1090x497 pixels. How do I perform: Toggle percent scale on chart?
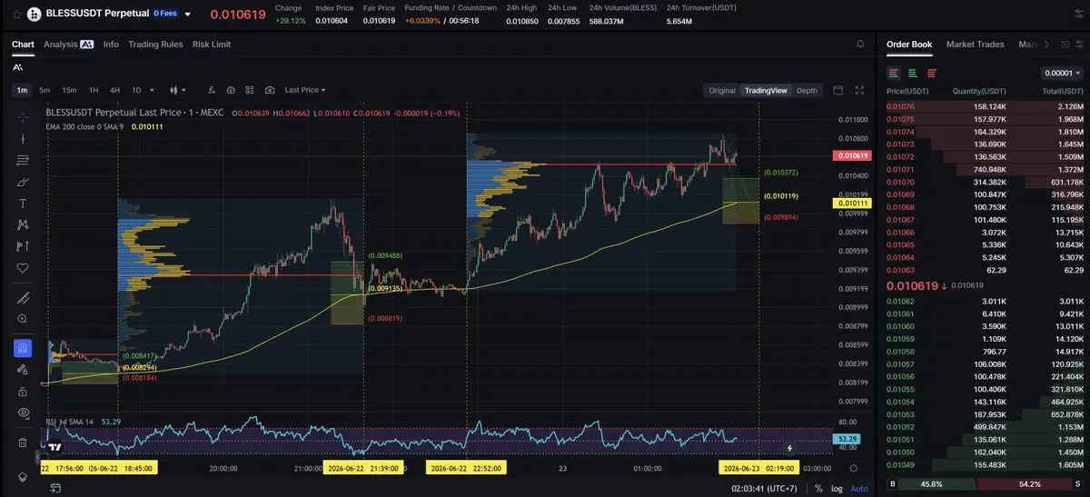818,488
